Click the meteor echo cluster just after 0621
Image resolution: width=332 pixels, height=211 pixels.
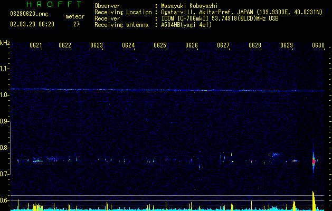(37, 161)
